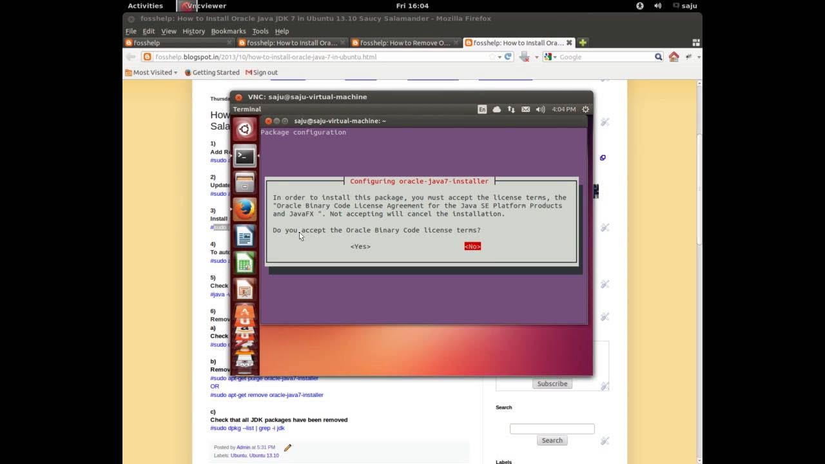
Task: Open Ubuntu 13.10 label link
Action: [264, 456]
